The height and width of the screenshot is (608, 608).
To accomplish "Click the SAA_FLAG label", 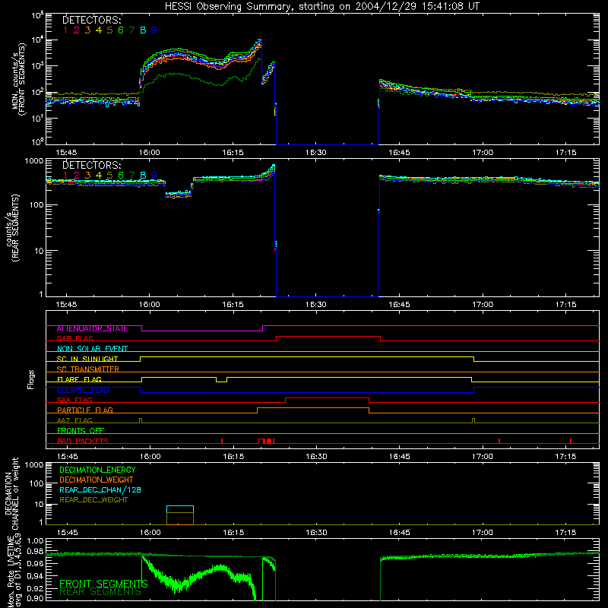I will tap(74, 401).
